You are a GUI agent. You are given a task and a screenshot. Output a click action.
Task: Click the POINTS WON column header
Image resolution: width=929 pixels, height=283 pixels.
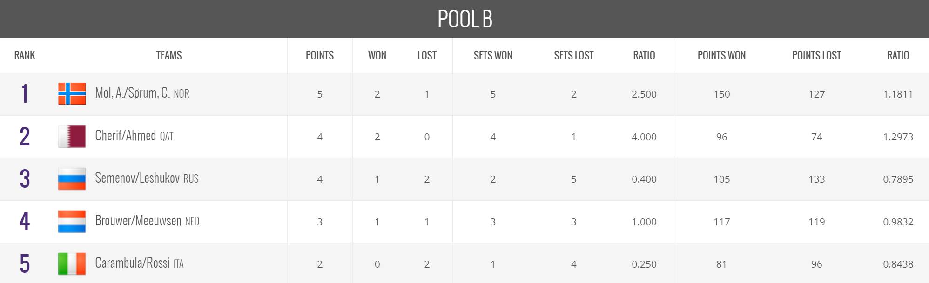point(721,55)
